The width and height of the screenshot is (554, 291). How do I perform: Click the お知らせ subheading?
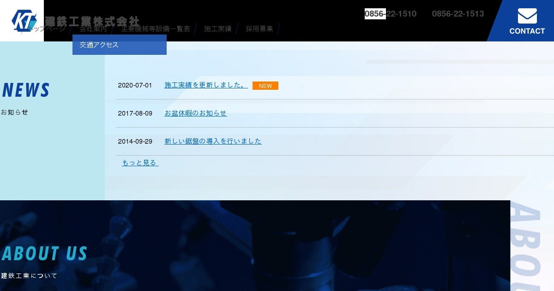tap(14, 112)
